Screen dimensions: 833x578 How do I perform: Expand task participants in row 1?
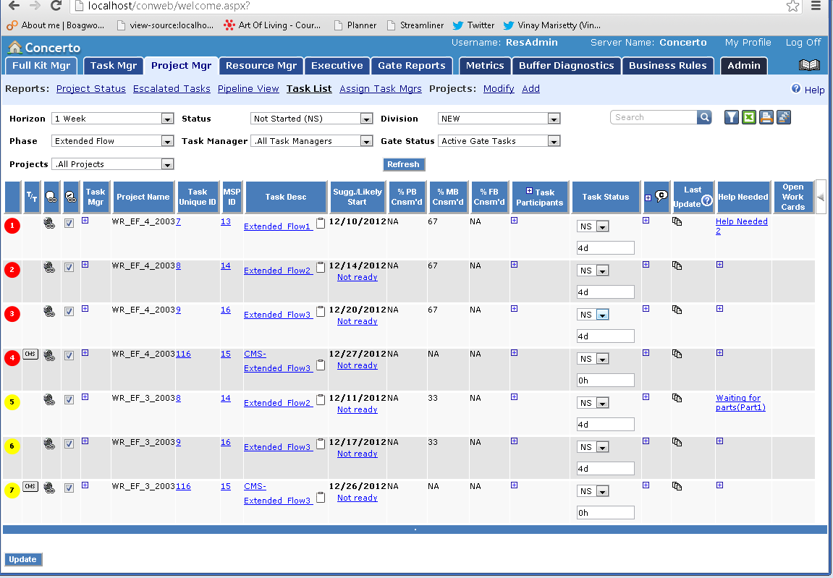(515, 221)
